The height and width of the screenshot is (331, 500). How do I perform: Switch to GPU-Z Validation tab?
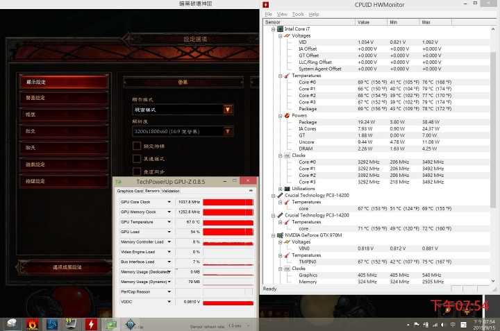click(x=171, y=191)
